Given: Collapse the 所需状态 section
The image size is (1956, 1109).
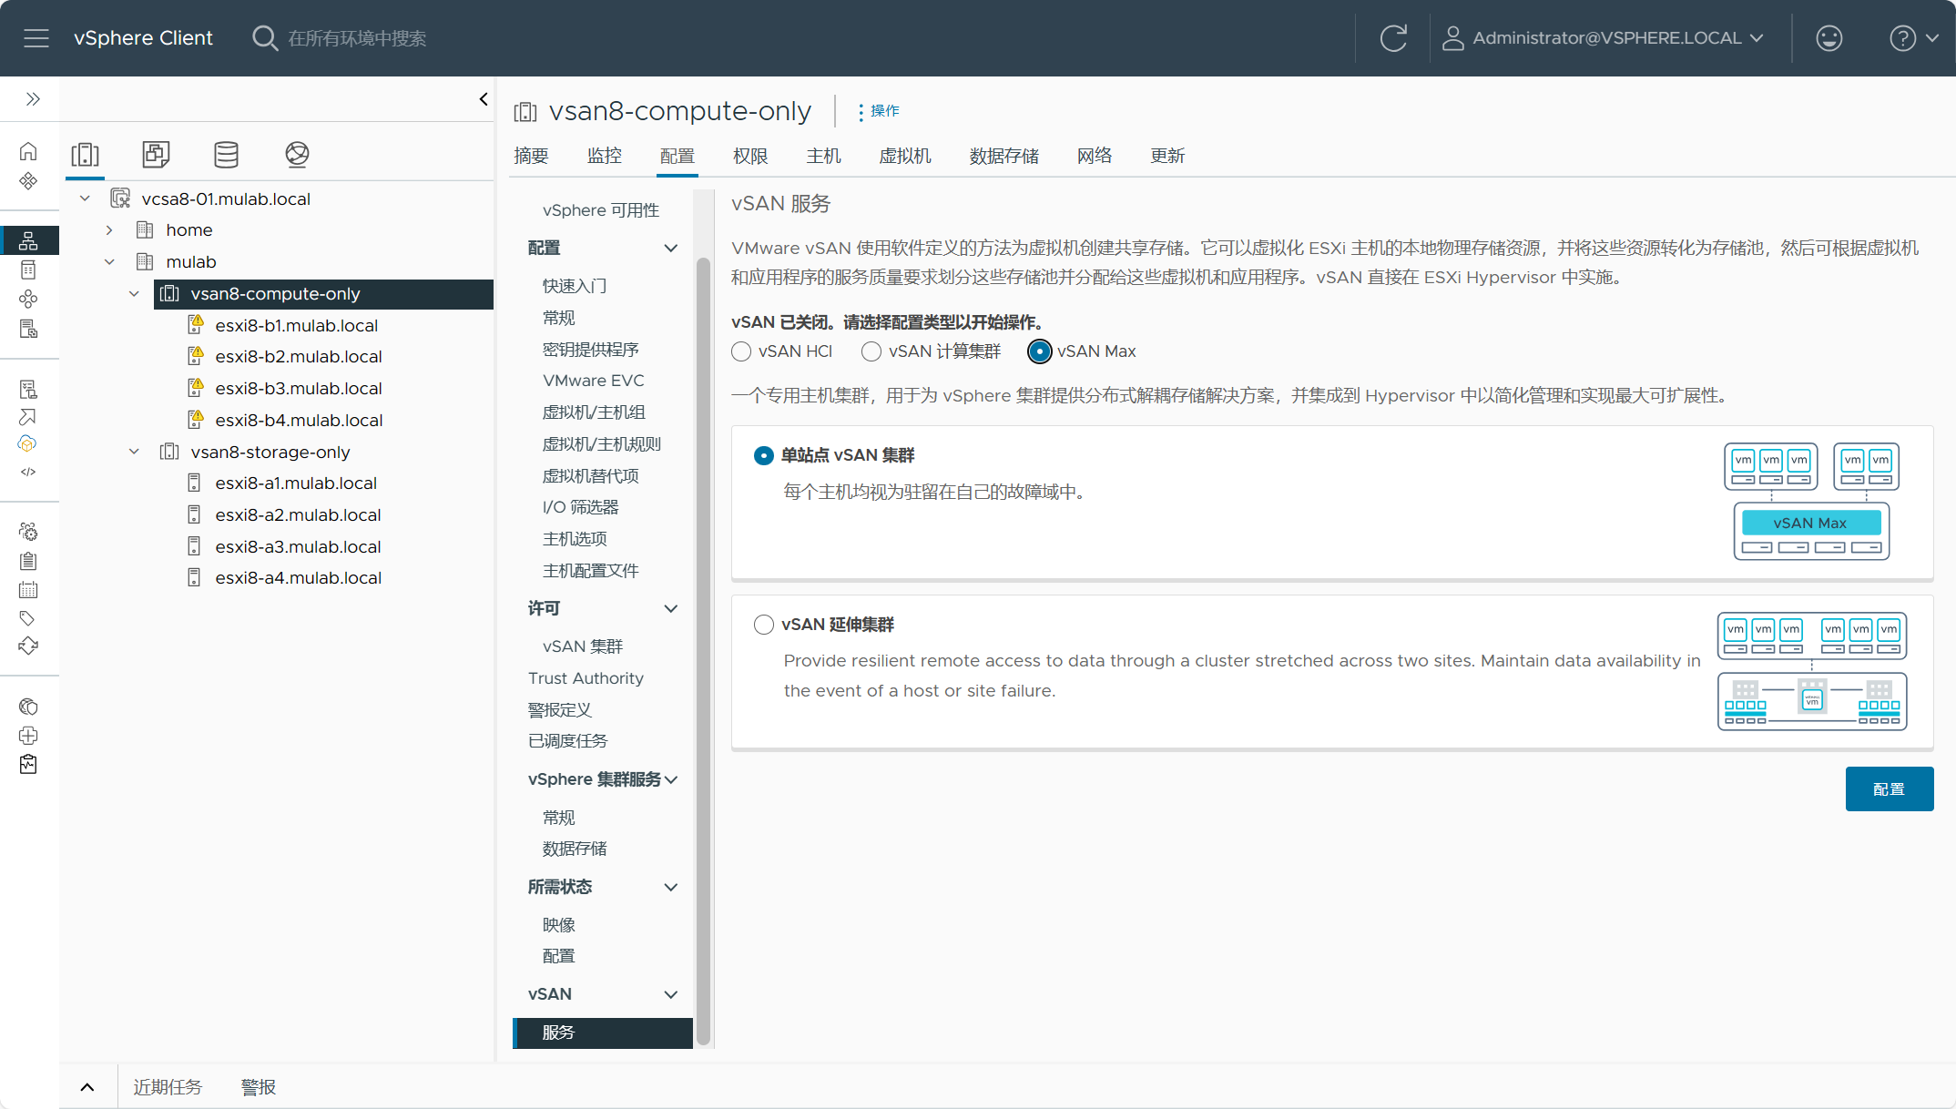Looking at the screenshot, I should pyautogui.click(x=671, y=888).
